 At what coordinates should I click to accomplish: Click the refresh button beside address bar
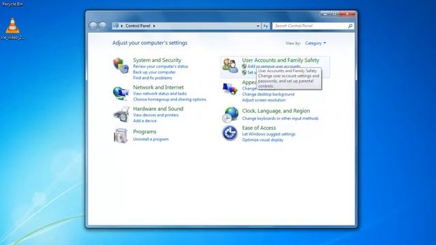click(266, 26)
